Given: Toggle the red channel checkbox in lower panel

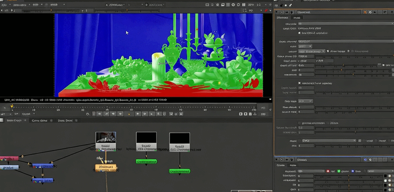Looking at the screenshot, I should [x=328, y=171].
